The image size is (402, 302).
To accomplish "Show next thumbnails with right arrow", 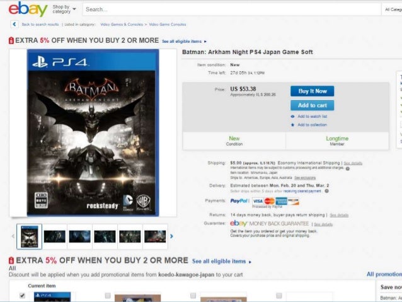I will click(x=171, y=236).
